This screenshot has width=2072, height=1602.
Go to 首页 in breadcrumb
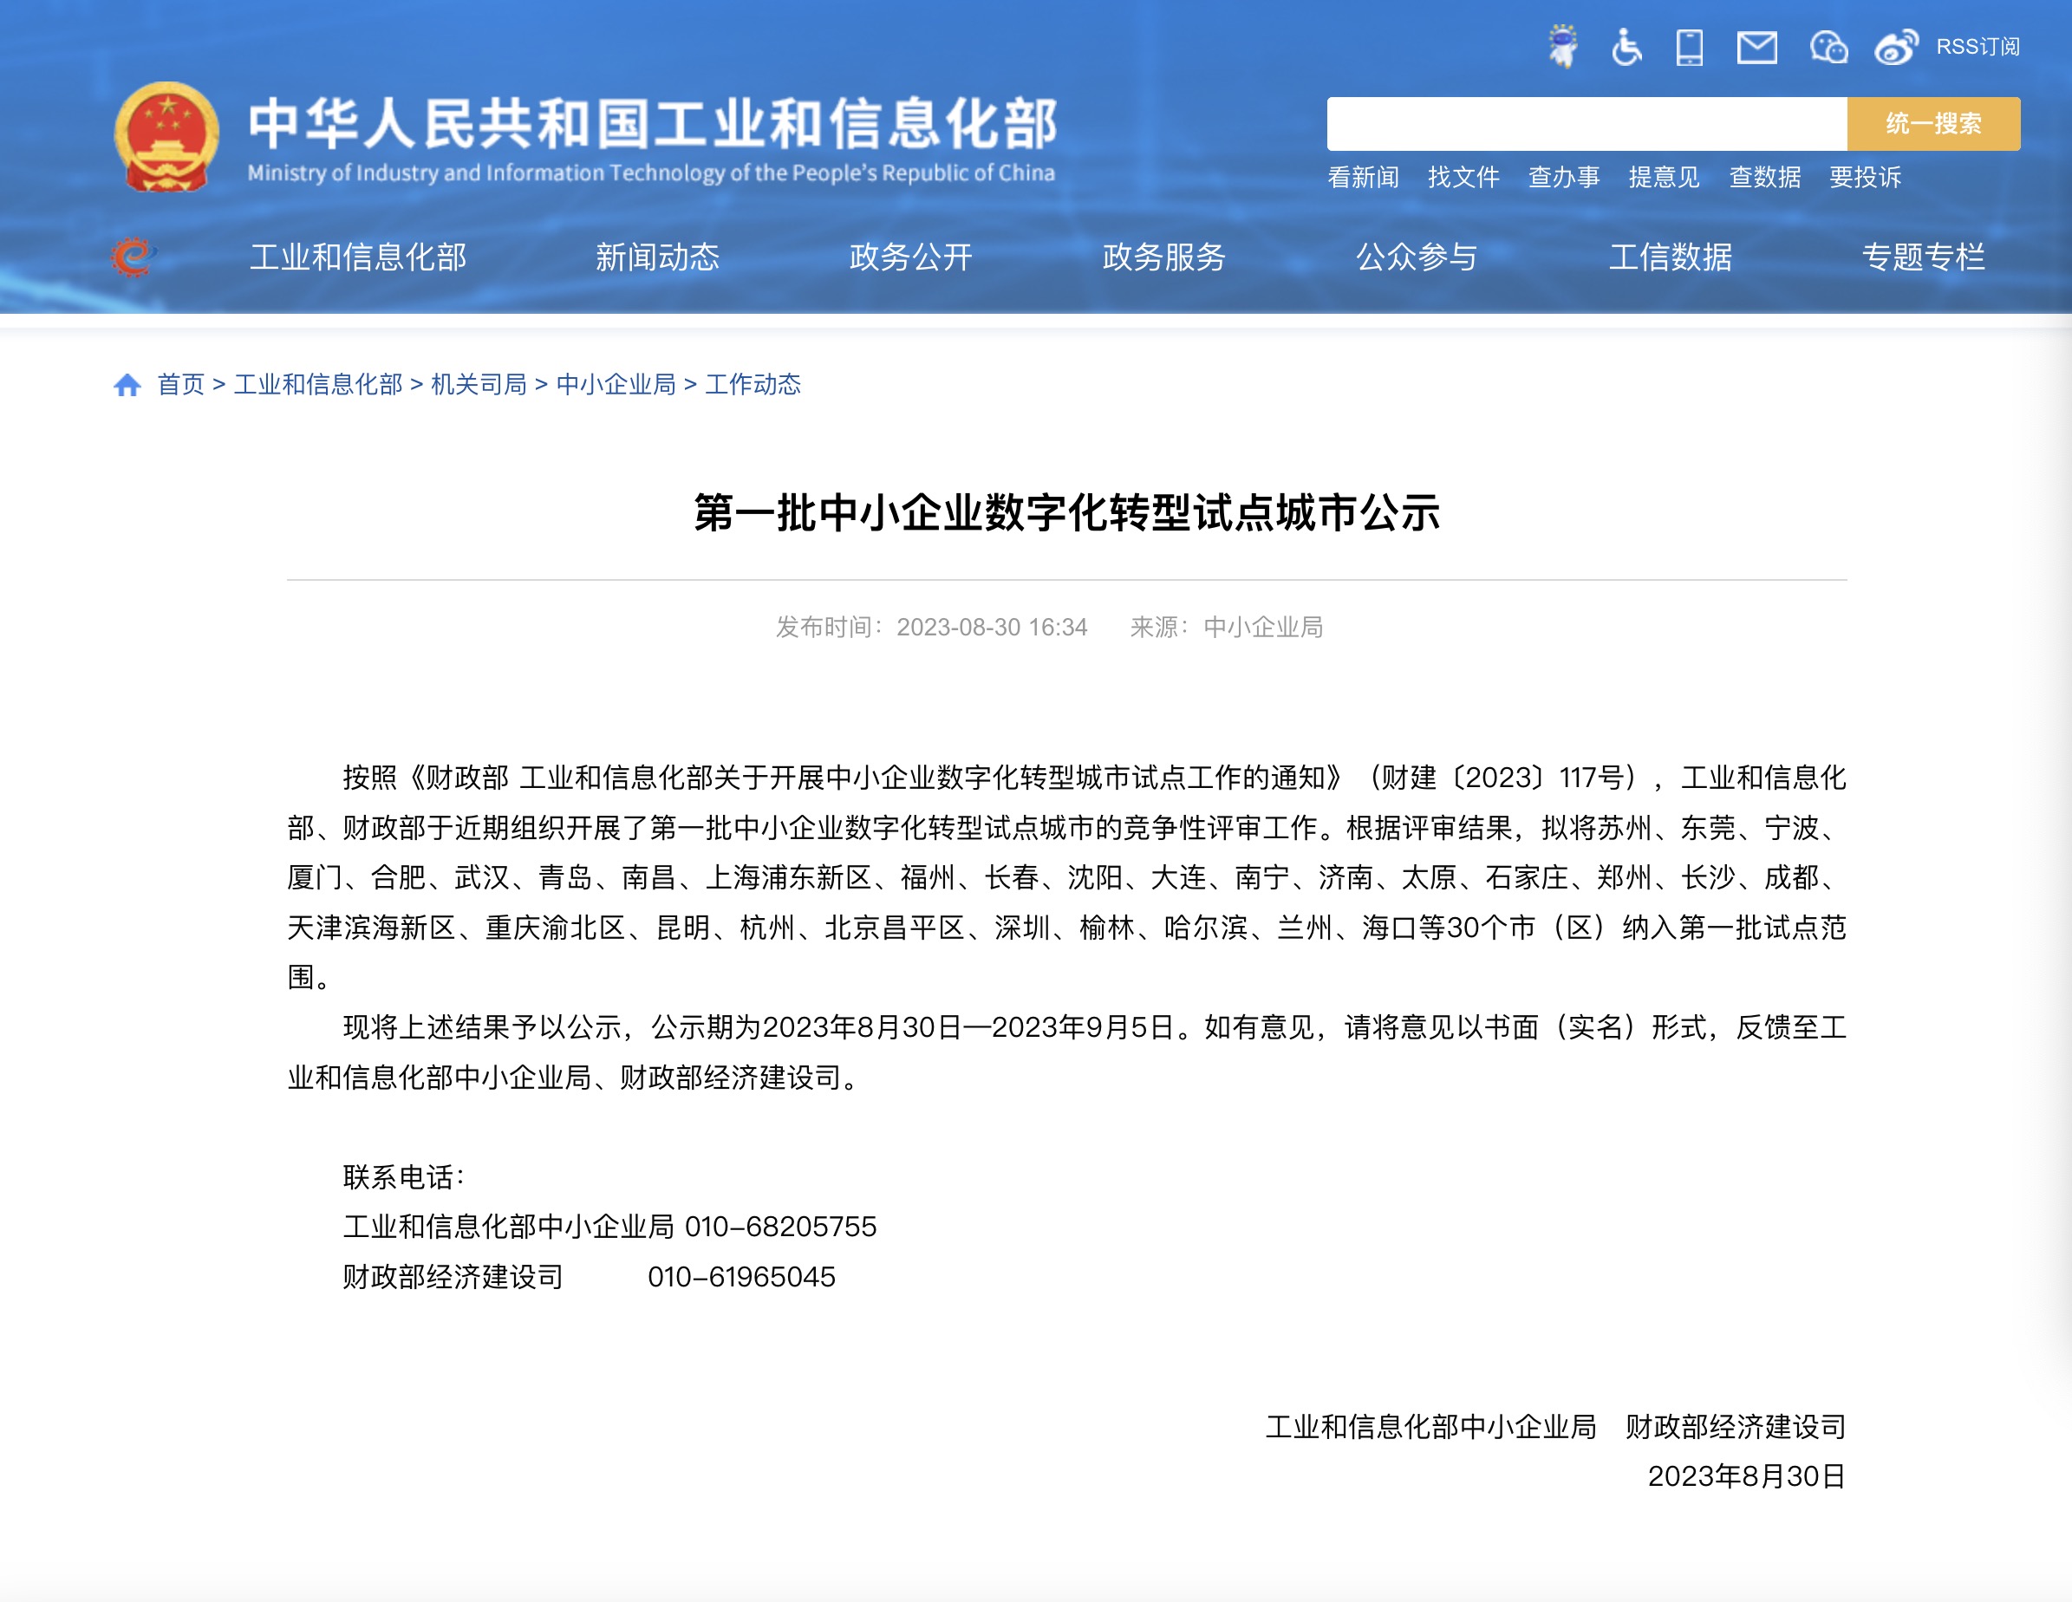180,384
